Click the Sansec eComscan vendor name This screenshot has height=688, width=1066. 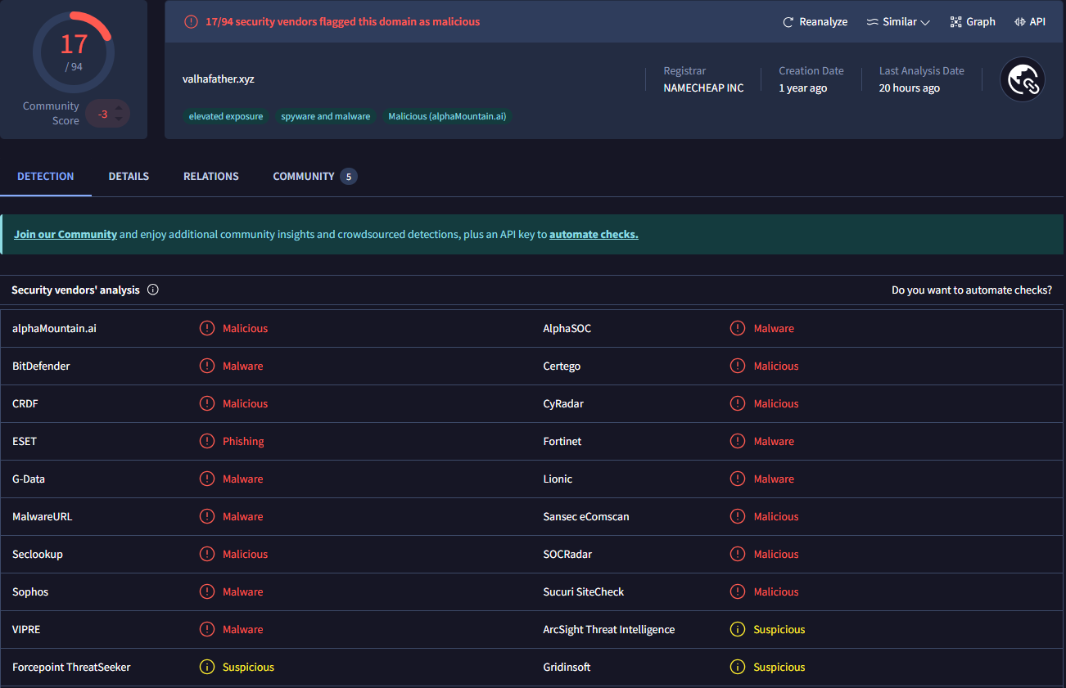pos(586,516)
